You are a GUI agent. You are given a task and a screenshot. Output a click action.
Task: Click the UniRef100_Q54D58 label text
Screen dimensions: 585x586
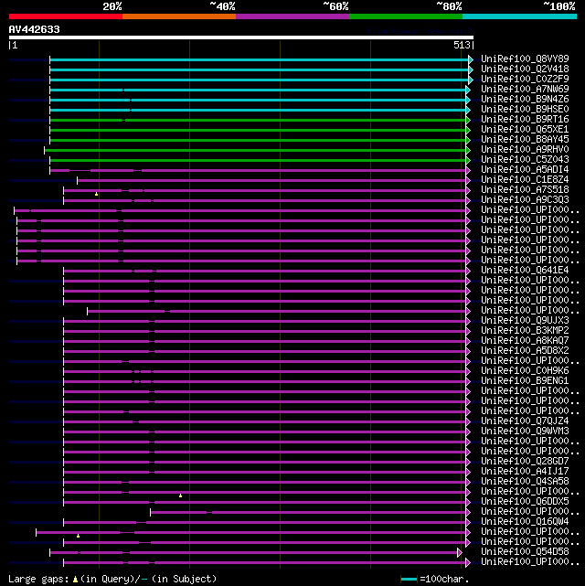(525, 551)
